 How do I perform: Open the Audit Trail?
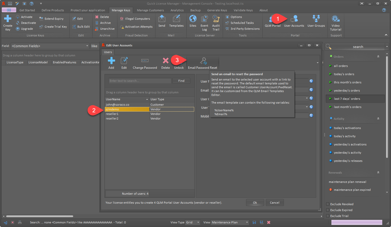216,23
